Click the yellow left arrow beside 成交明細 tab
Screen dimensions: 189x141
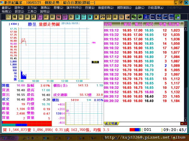click(x=182, y=123)
